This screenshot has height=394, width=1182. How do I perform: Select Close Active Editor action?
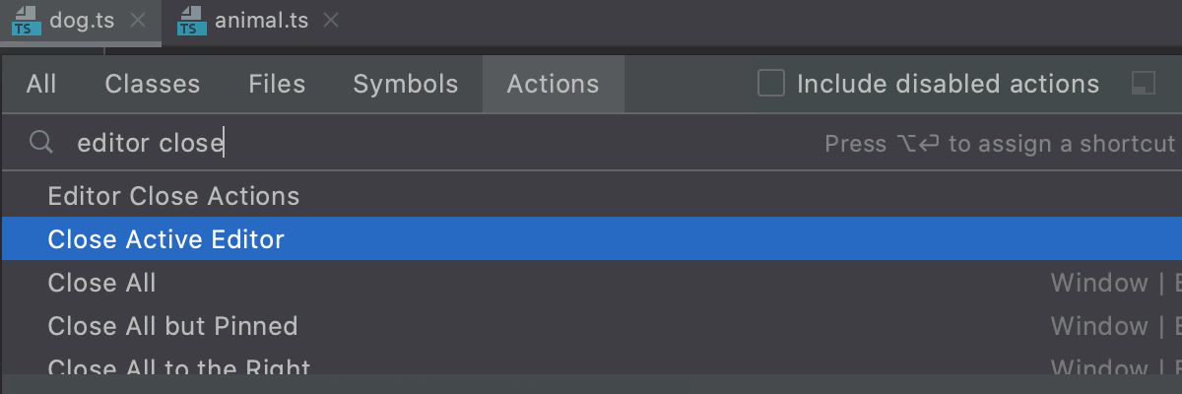coord(591,239)
